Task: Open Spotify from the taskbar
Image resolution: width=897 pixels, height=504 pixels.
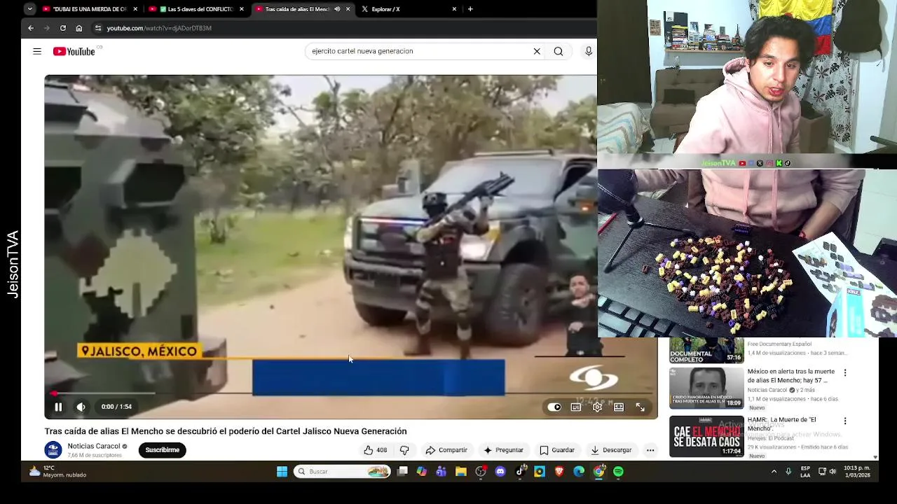Action: coord(618,472)
